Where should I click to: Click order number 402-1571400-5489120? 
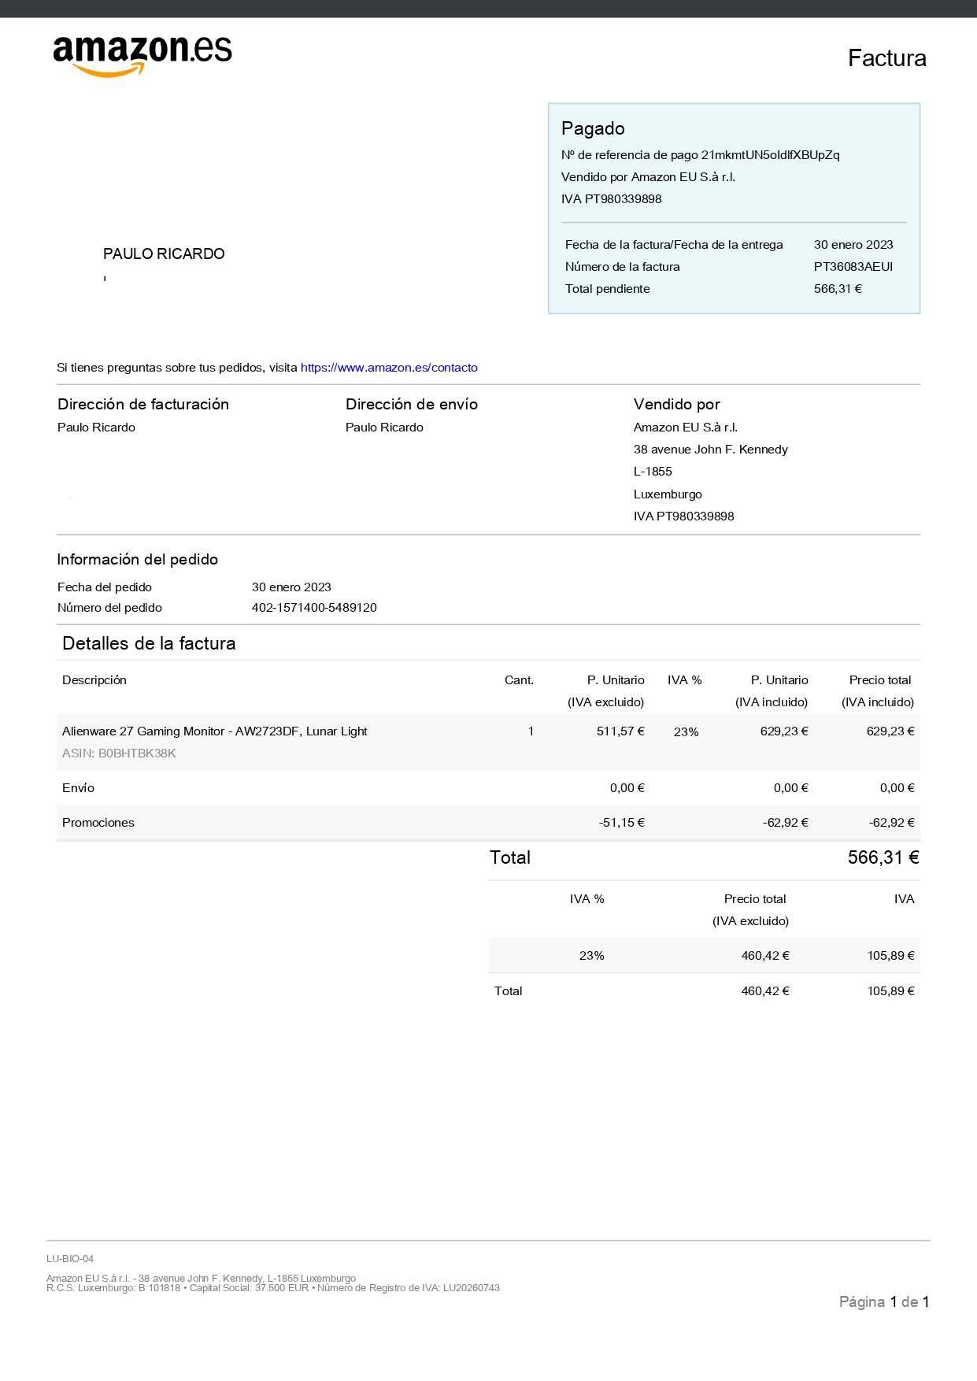pos(314,608)
